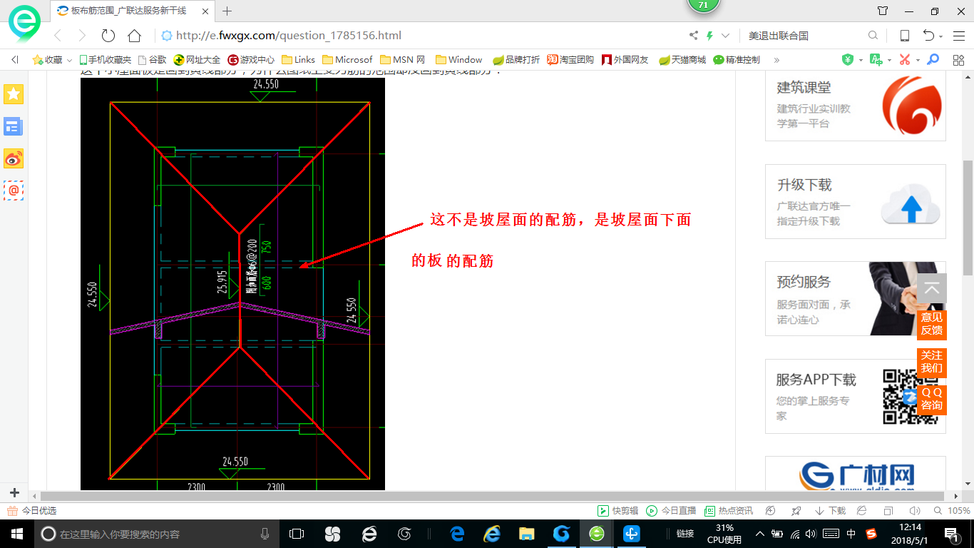This screenshot has height=548, width=974.
Task: Open the mail @ sidebar icon
Action: pyautogui.click(x=14, y=191)
